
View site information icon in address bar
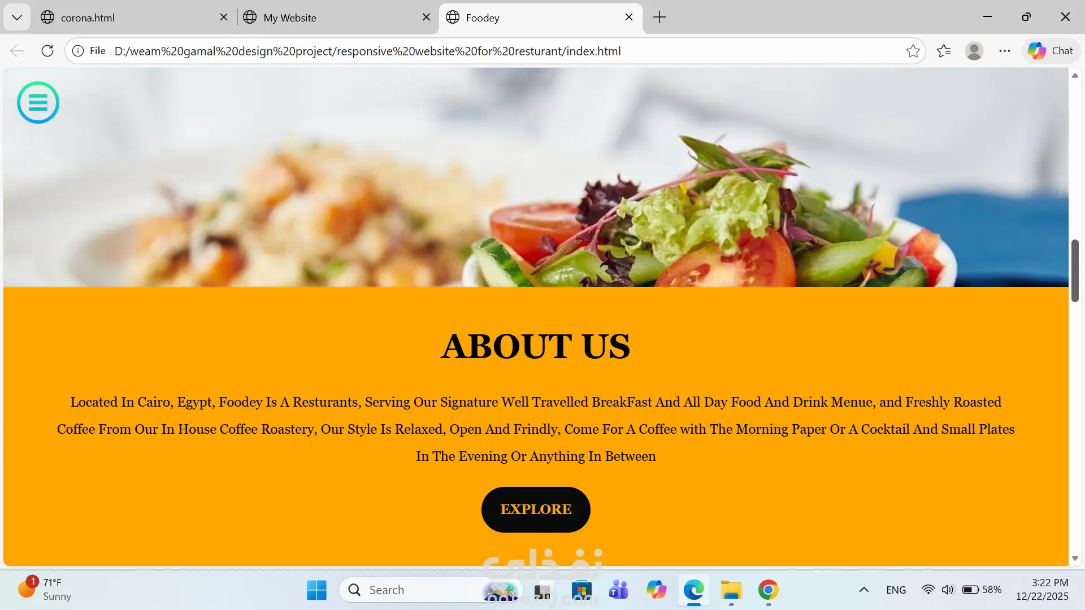(78, 51)
